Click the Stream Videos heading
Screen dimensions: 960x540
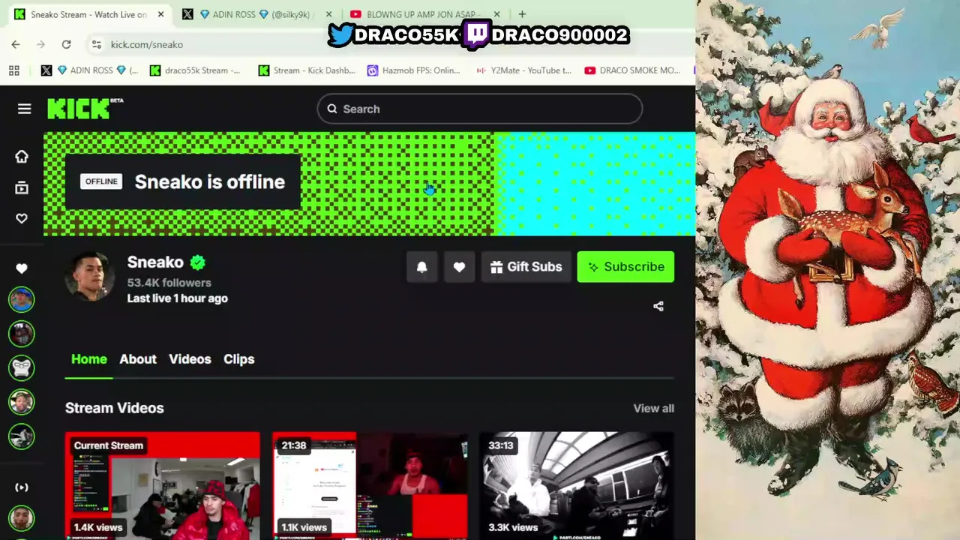(115, 408)
